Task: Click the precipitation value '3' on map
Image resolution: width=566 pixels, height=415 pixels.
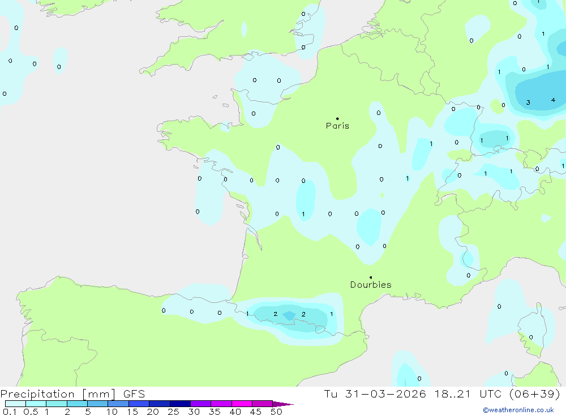Action: tap(528, 102)
